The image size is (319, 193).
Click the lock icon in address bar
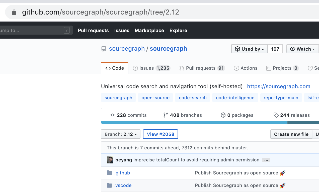(14, 12)
